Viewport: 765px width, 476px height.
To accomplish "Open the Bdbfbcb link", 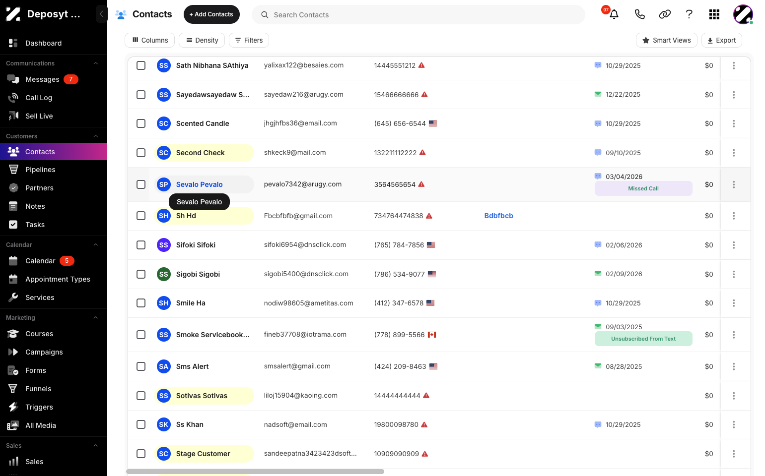I will click(x=499, y=216).
